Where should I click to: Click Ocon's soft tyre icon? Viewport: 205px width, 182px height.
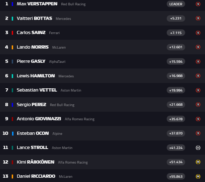tap(198, 133)
